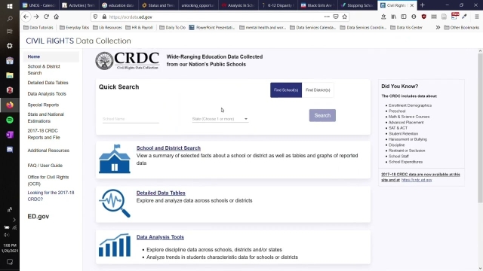Open OneNote from taskbar
Image resolution: width=483 pixels, height=271 pixels.
pyautogui.click(x=10, y=135)
